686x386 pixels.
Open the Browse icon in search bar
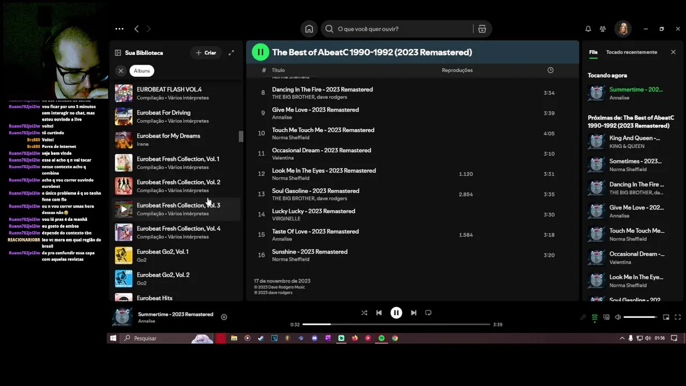click(x=482, y=29)
